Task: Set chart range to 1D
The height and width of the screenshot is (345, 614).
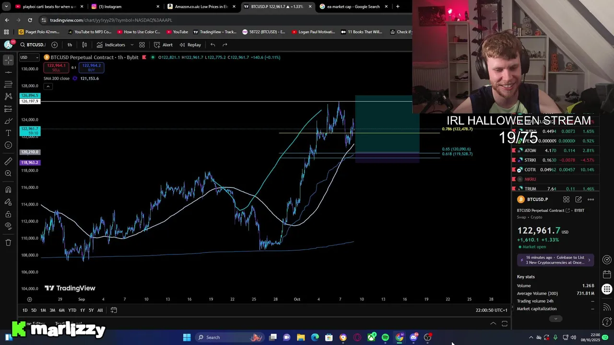Action: pos(25,310)
